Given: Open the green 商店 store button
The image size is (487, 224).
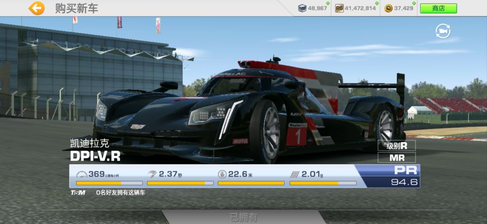Looking at the screenshot, I should tap(438, 9).
